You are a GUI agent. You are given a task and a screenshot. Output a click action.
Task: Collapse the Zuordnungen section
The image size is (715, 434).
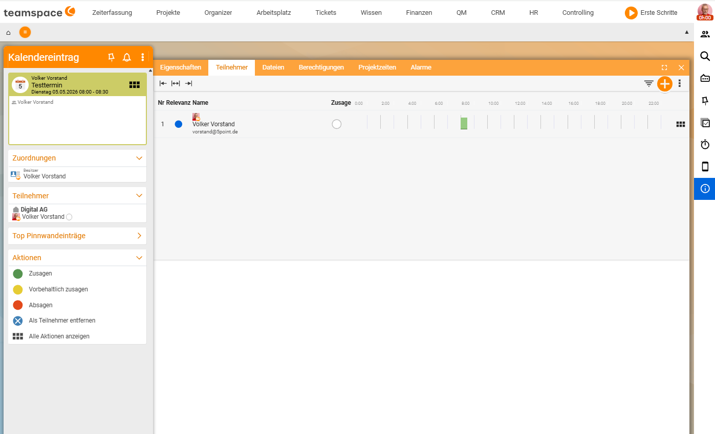tap(139, 158)
